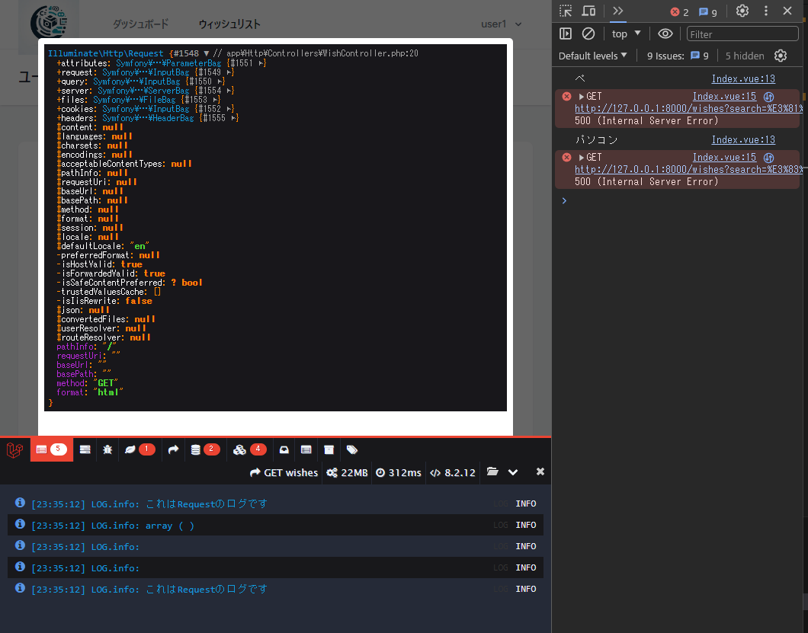Click the Index.vue:15 source link of first error
The height and width of the screenshot is (633, 808).
point(724,96)
